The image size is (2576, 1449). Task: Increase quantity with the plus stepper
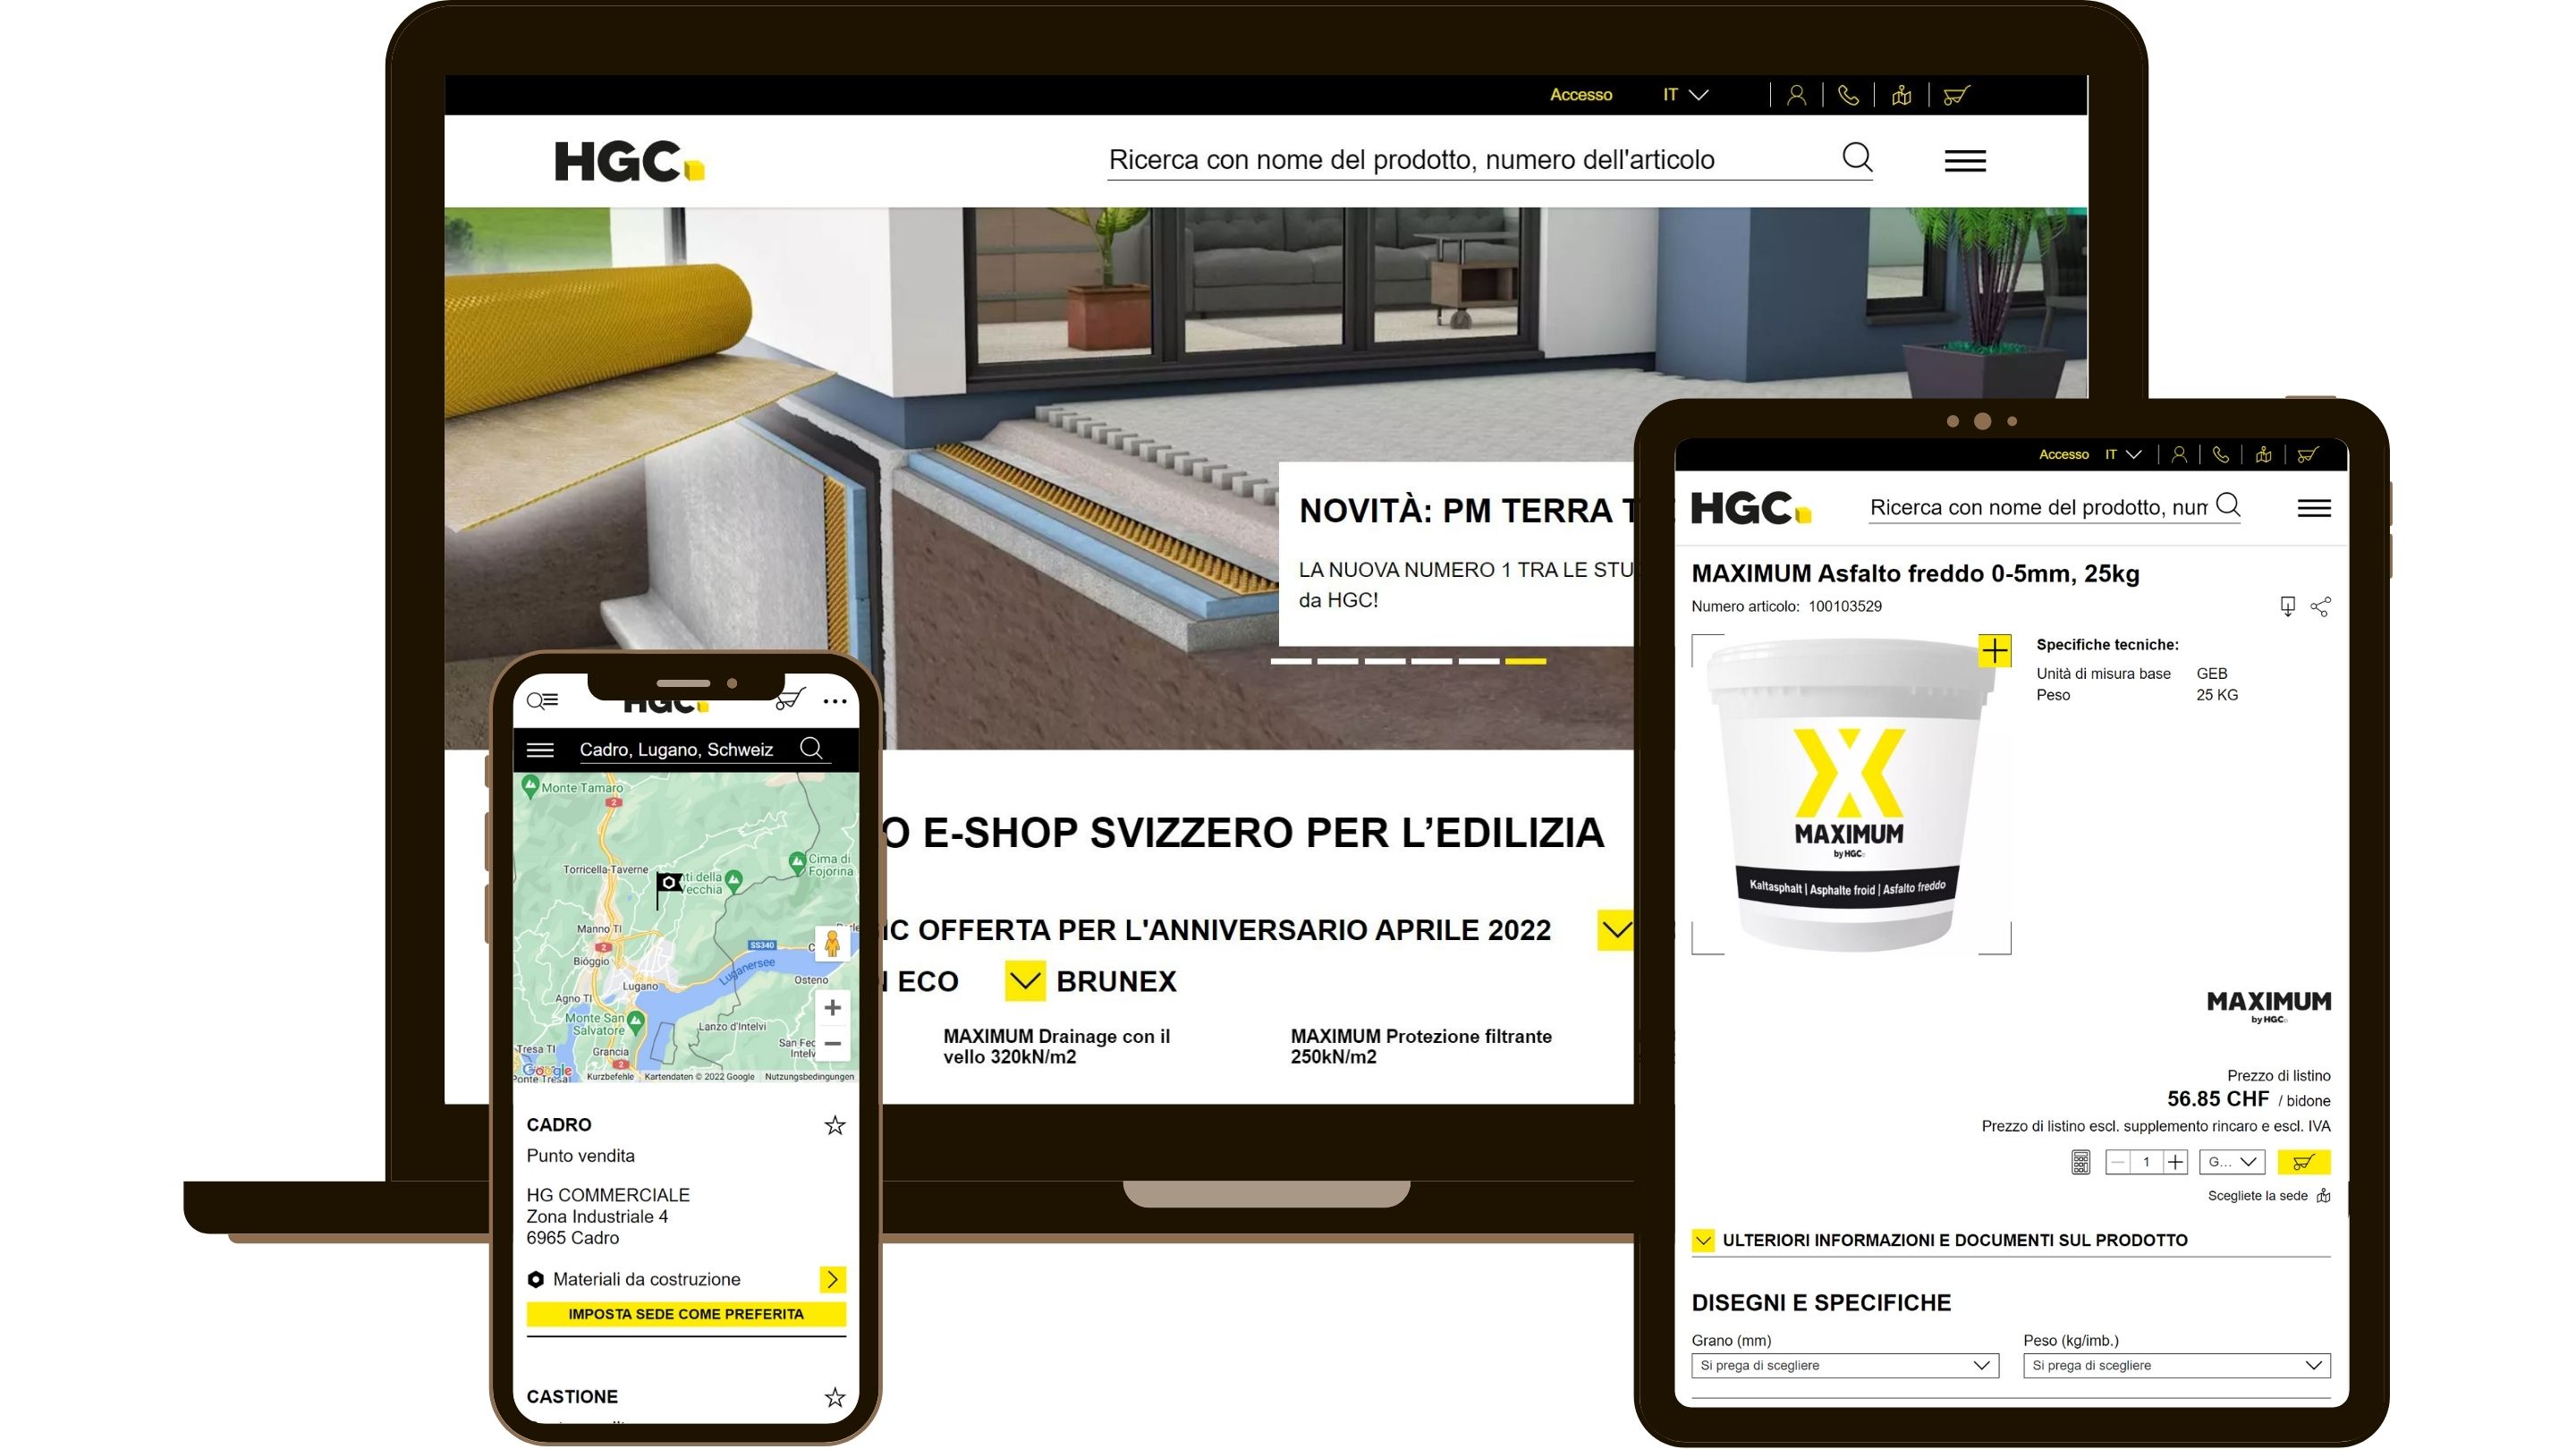coord(2175,1161)
